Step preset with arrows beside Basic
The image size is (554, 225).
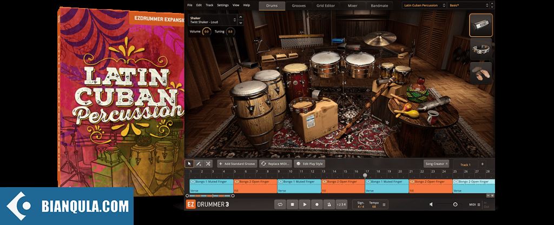[492, 5]
